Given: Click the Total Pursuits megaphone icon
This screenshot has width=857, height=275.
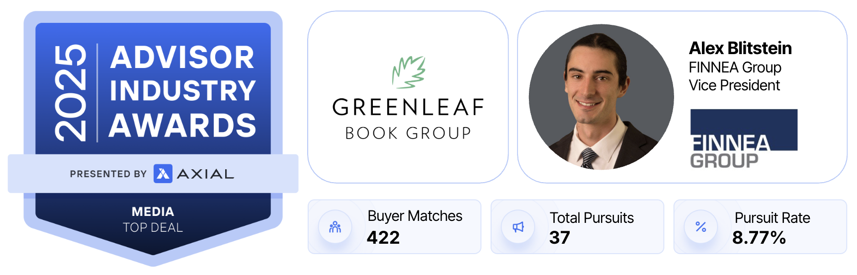Looking at the screenshot, I should tap(518, 227).
